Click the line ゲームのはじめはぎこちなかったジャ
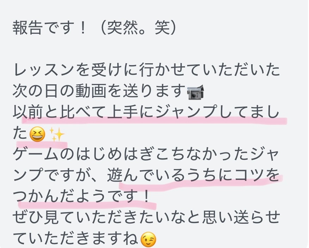This screenshot has width=309, height=248. [x=146, y=155]
